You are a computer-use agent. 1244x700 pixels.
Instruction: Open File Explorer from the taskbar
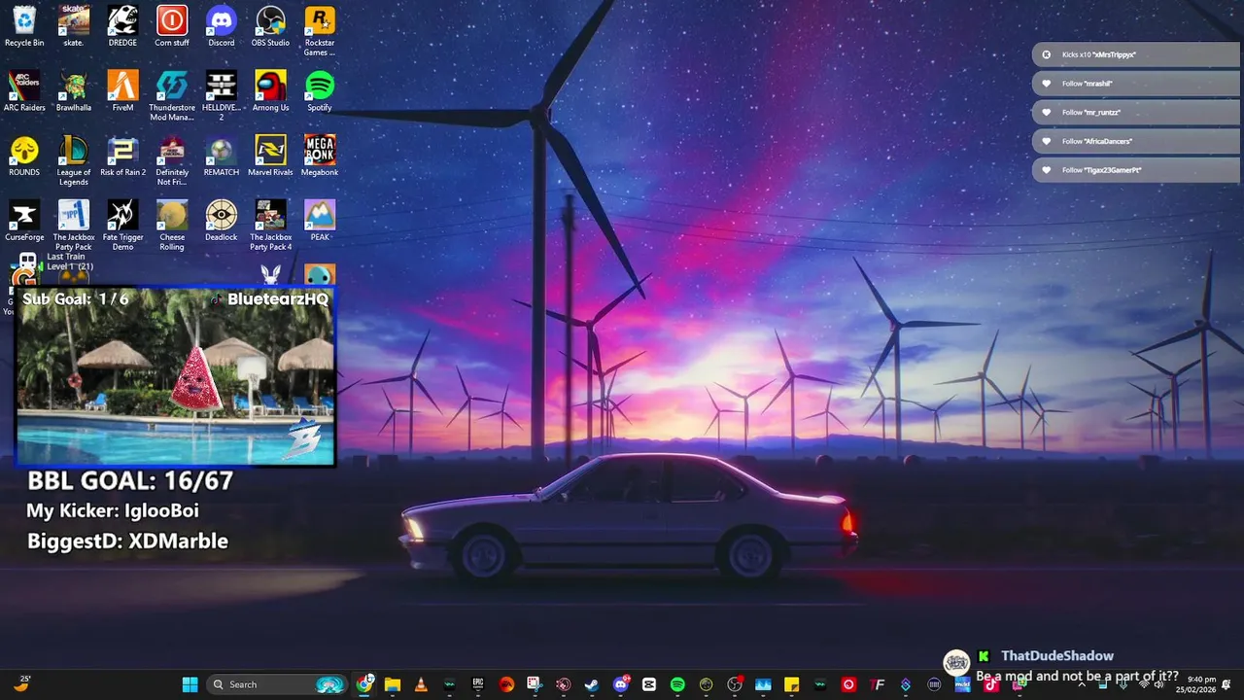coord(393,684)
